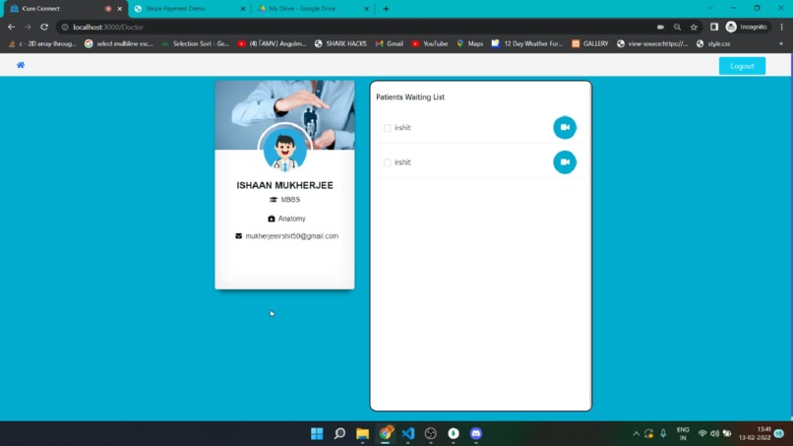This screenshot has height=446, width=793.
Task: Select the Cure Connect tab
Action: [63, 9]
